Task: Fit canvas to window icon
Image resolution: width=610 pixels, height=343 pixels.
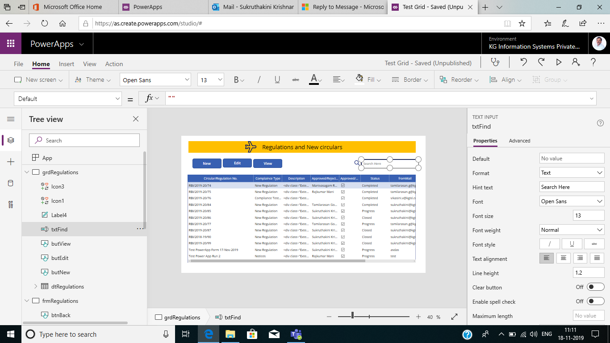Action: [455, 317]
